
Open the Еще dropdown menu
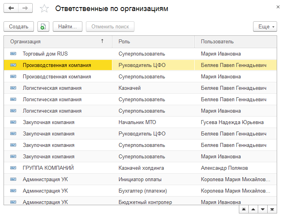(264, 26)
